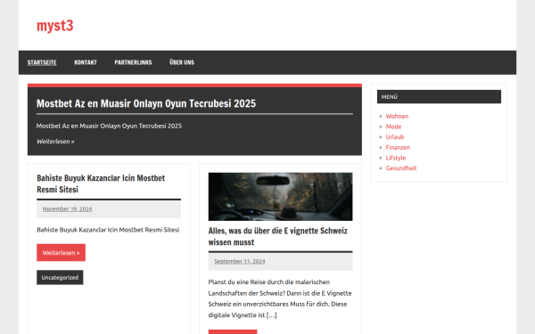Screen dimensions: 535x334
Task: Open the Partnerlinks menu item
Action: click(133, 62)
